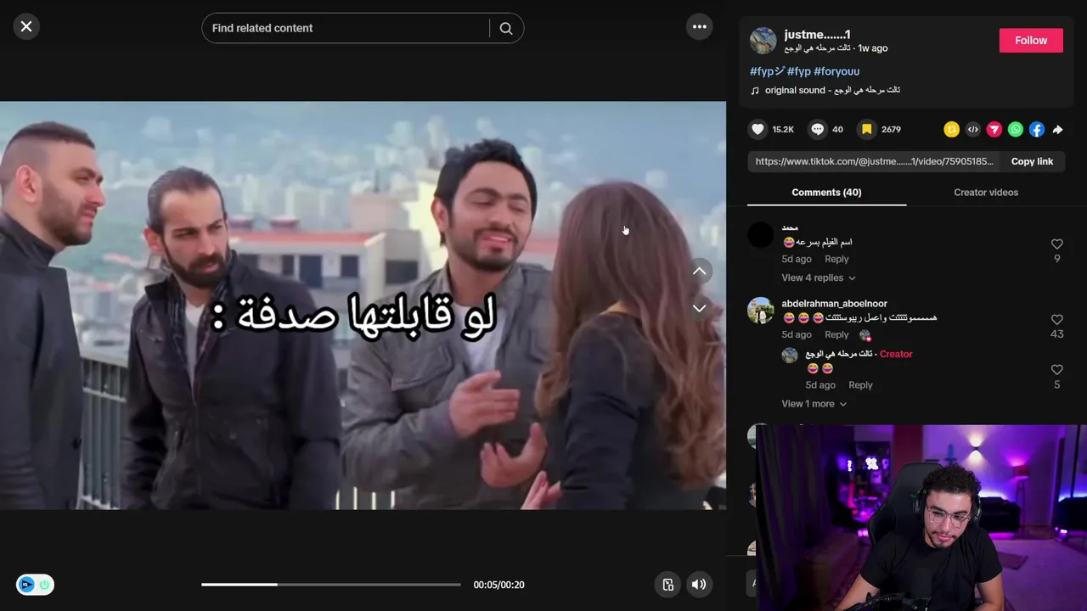Click the embed code icon
Screen dimensions: 1087x611
point(973,129)
